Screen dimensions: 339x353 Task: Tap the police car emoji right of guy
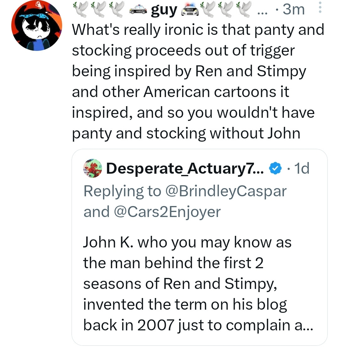coord(190,10)
